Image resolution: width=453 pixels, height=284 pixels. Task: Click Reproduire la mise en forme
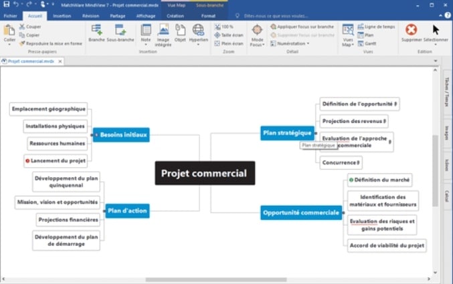pyautogui.click(x=51, y=43)
